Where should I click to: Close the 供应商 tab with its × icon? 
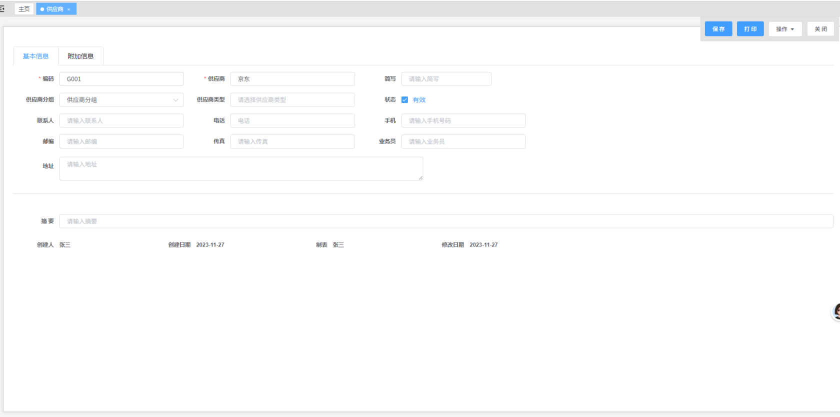click(68, 9)
